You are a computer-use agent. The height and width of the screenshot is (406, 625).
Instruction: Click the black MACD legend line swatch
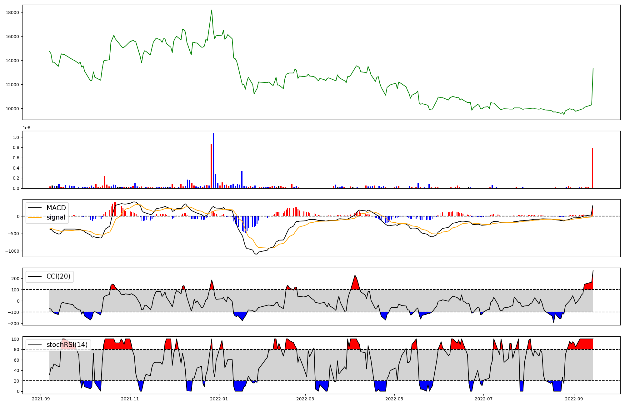(35, 208)
